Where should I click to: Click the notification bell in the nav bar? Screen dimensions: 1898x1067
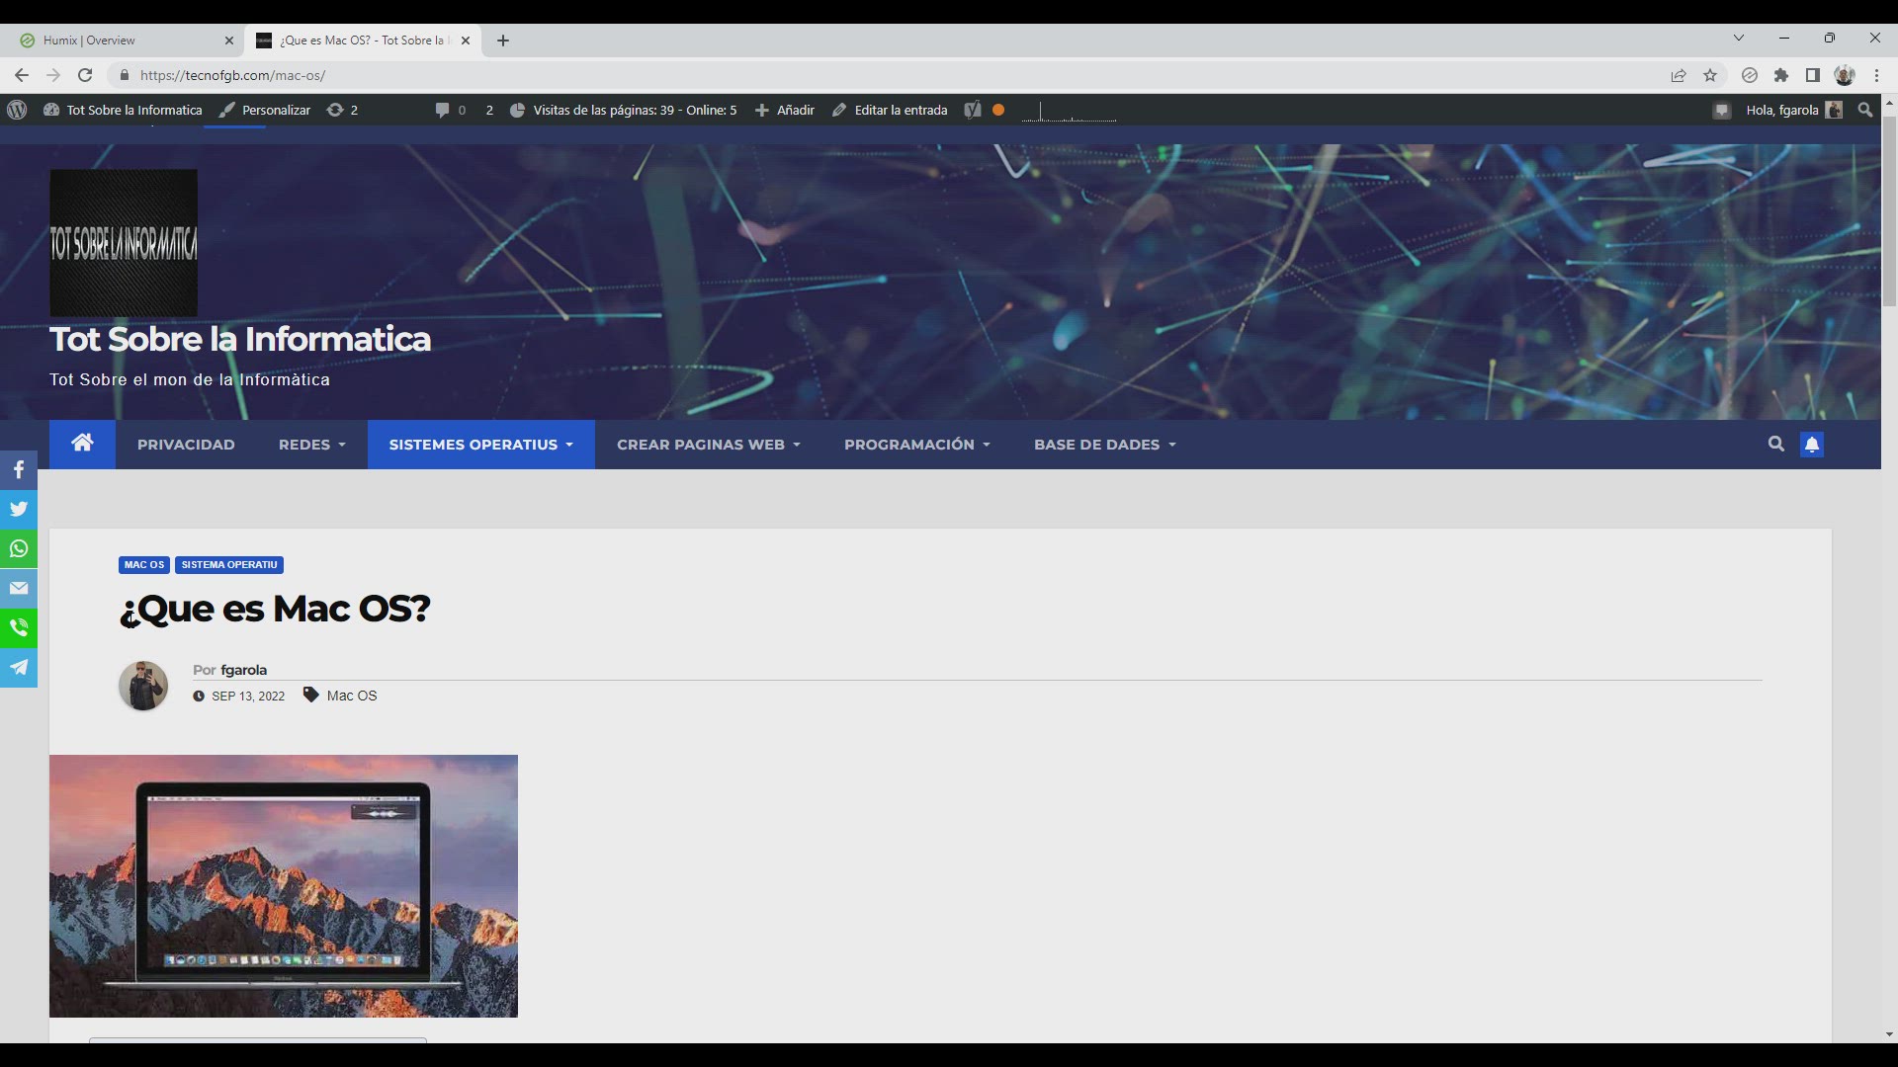click(x=1811, y=445)
